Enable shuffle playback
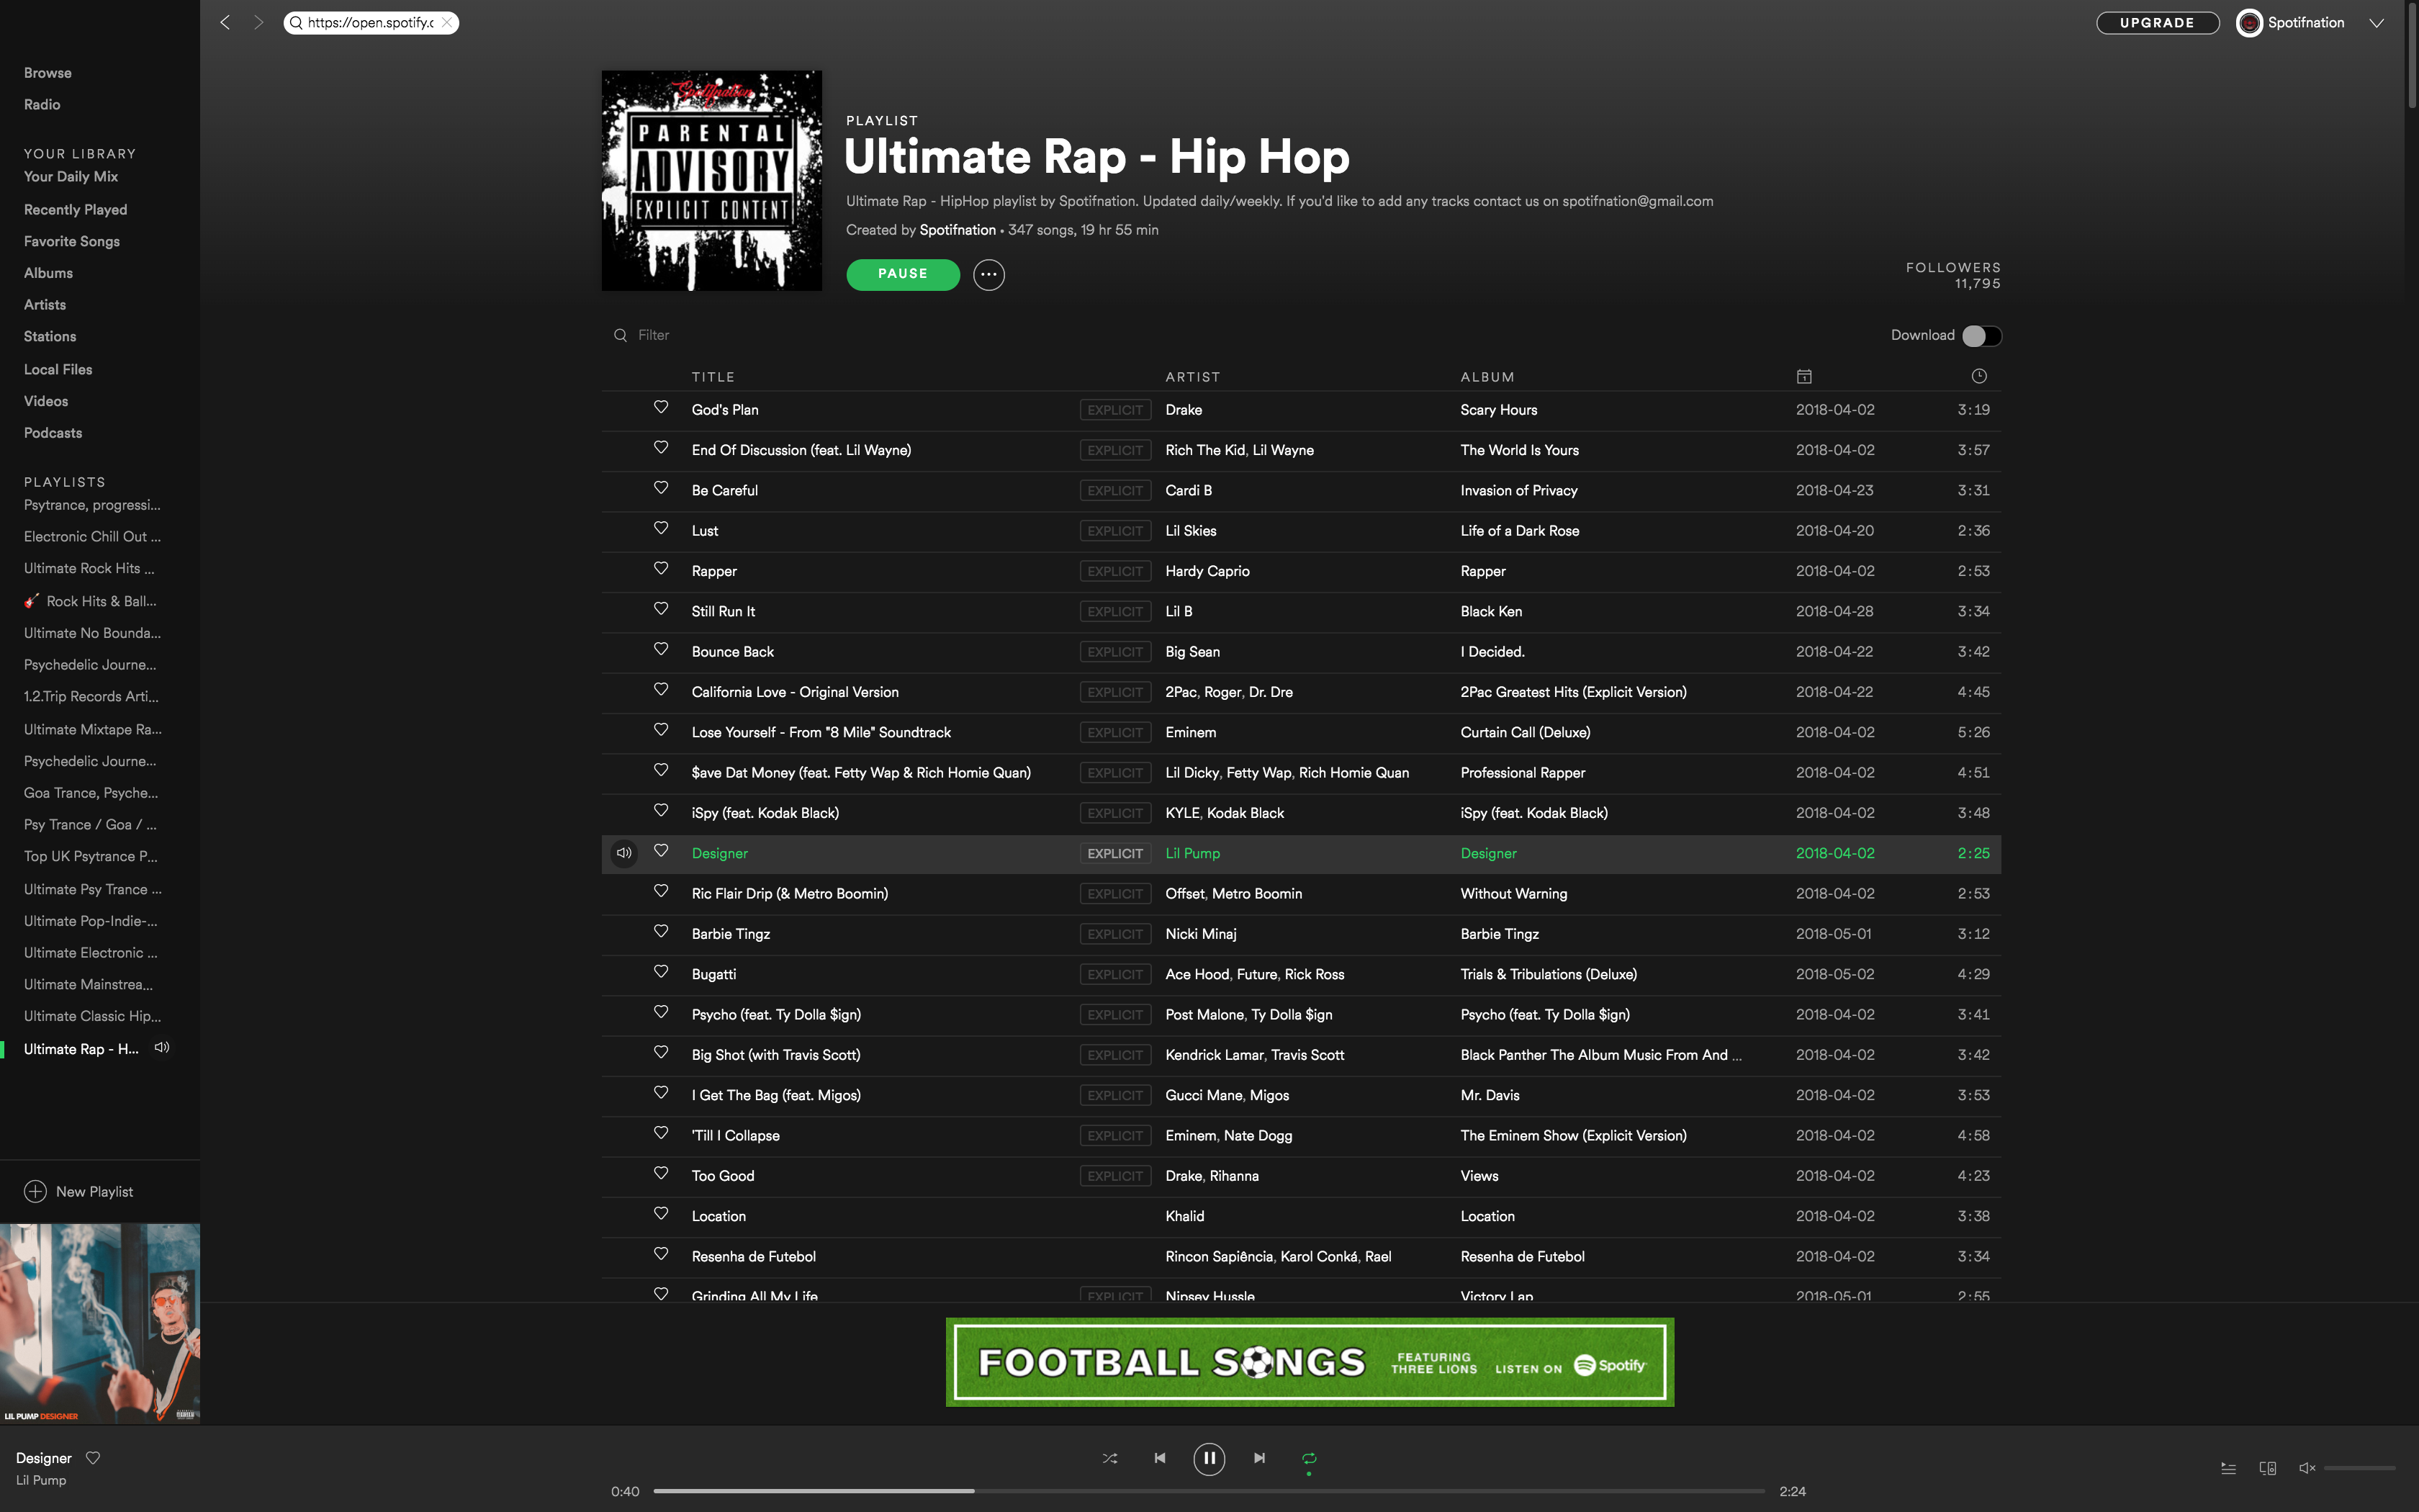Viewport: 2419px width, 1512px height. tap(1109, 1458)
